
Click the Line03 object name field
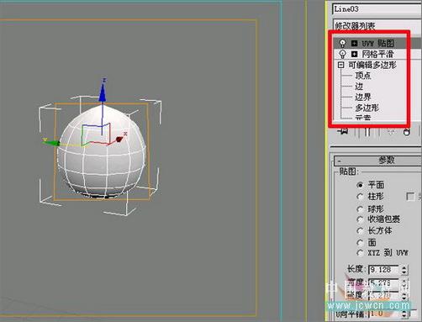(377, 9)
